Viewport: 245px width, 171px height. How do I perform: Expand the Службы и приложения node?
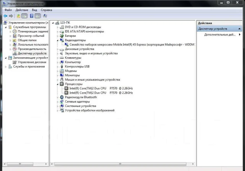coord(6,67)
